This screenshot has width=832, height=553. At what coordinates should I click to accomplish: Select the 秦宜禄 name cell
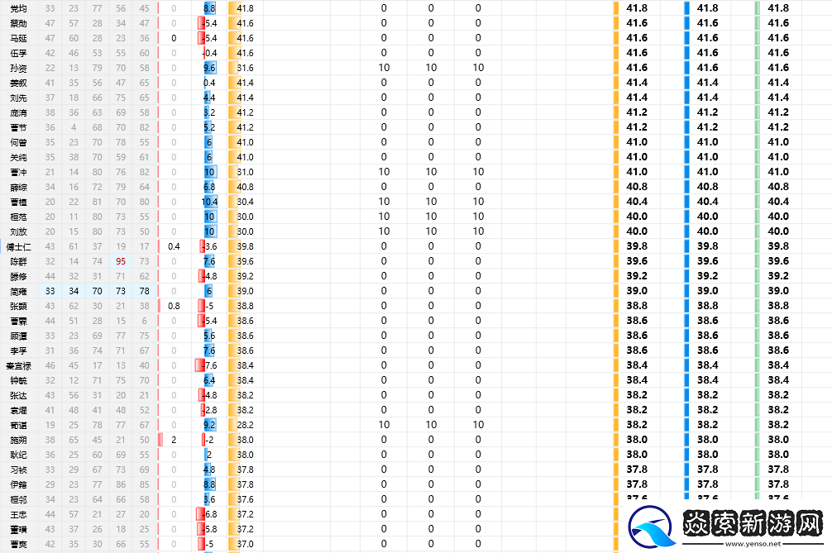coord(18,365)
